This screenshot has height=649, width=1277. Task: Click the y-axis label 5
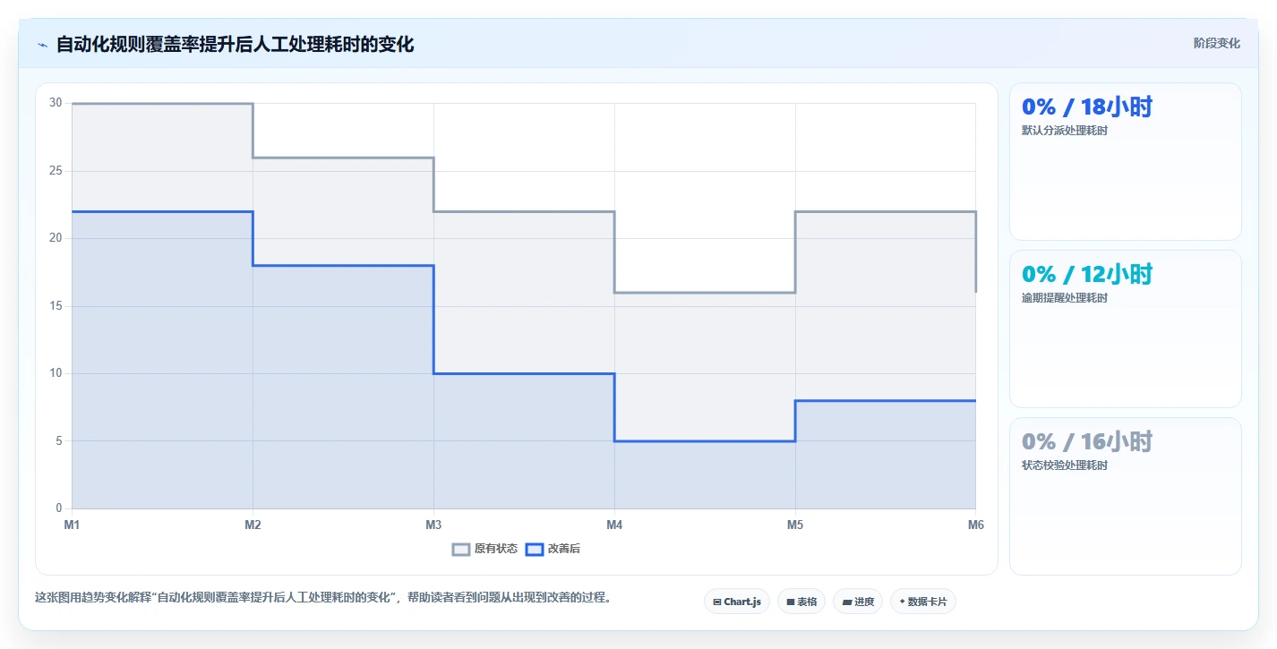[58, 441]
